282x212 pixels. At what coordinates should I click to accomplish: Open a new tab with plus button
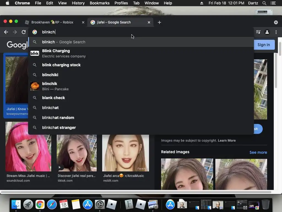(x=159, y=22)
